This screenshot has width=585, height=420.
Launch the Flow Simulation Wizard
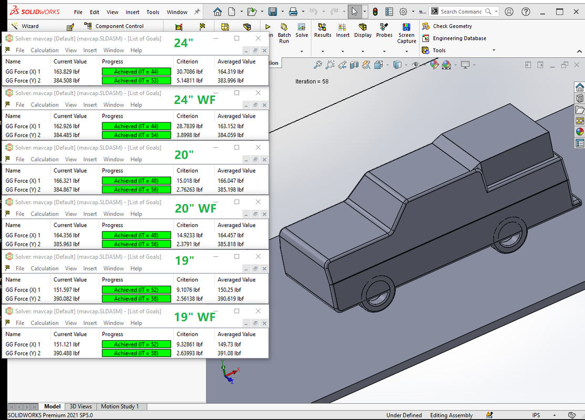coord(25,26)
